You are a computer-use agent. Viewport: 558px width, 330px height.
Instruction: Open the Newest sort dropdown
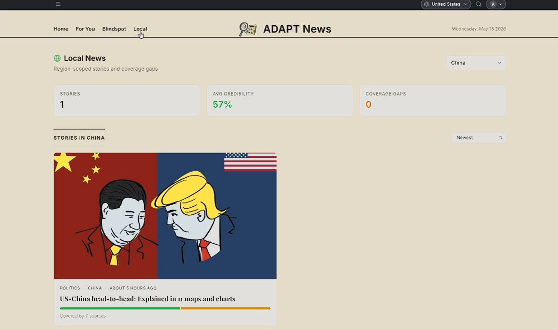coord(479,137)
